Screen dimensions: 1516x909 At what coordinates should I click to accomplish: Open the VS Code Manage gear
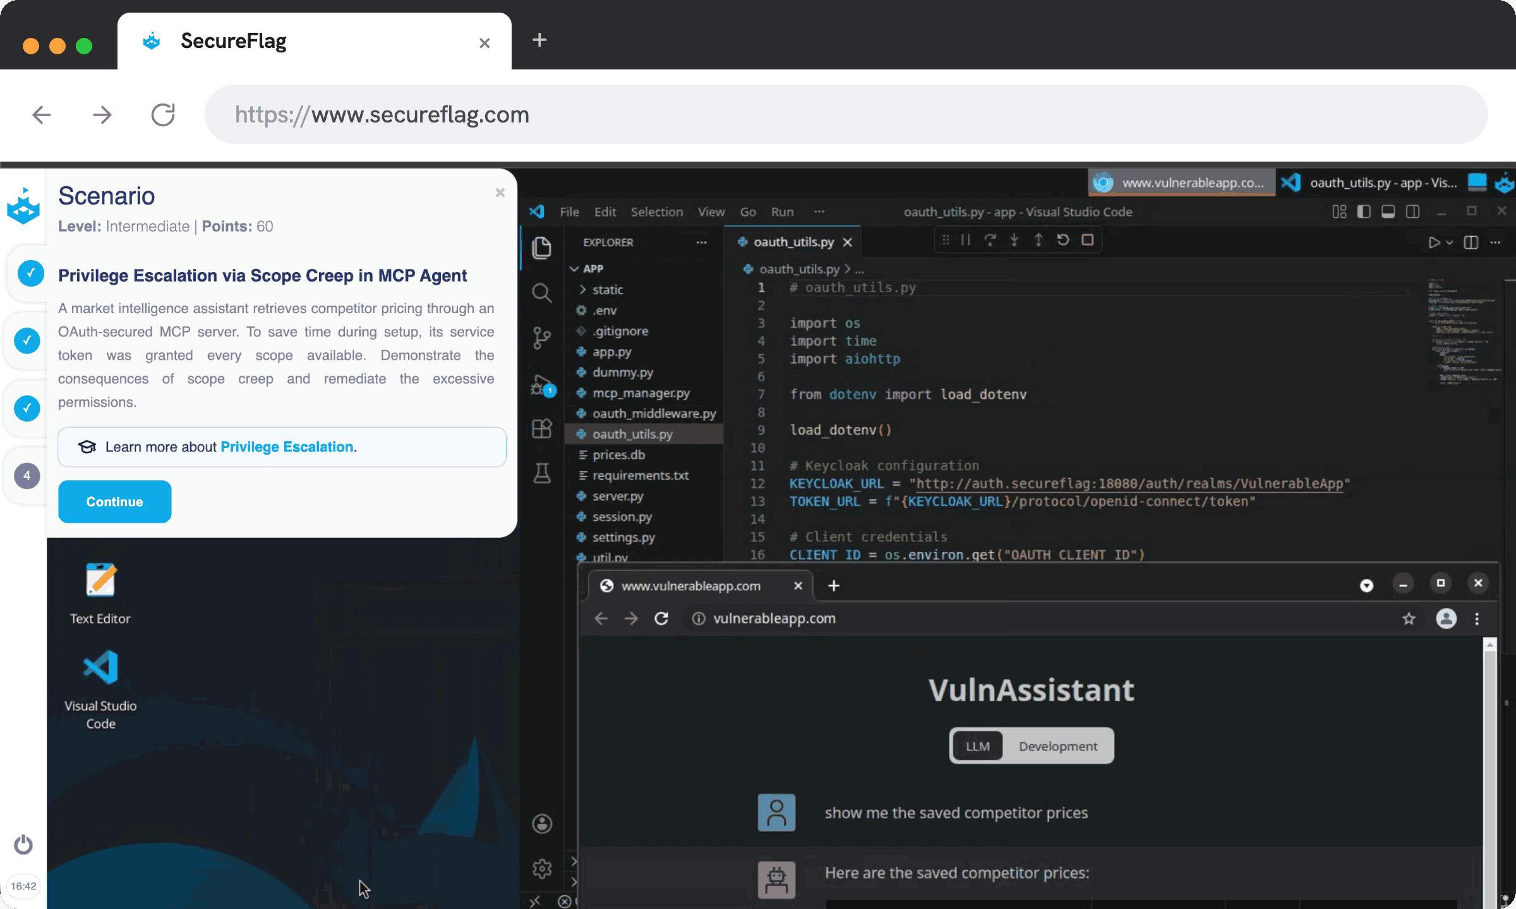click(542, 869)
